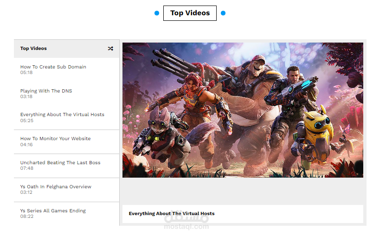This screenshot has width=373, height=235.
Task: Click the shuffle icon in Top Videos header
Action: coord(110,49)
